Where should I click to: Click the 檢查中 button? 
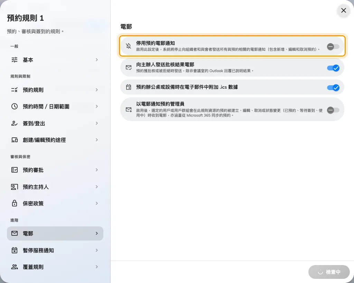tap(329, 272)
